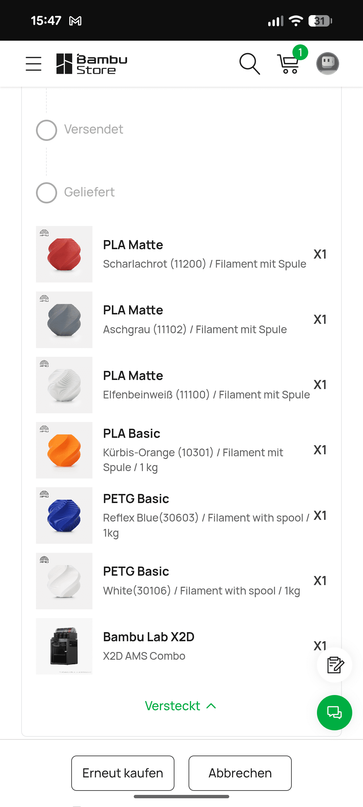Image resolution: width=363 pixels, height=807 pixels.
Task: Select the Geliefert status circle
Action: [x=46, y=193]
